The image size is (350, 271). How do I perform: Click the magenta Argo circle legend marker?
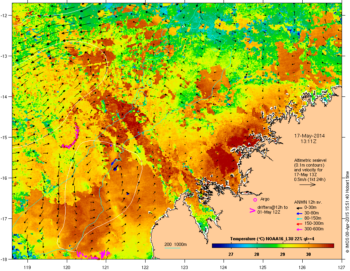(x=255, y=200)
